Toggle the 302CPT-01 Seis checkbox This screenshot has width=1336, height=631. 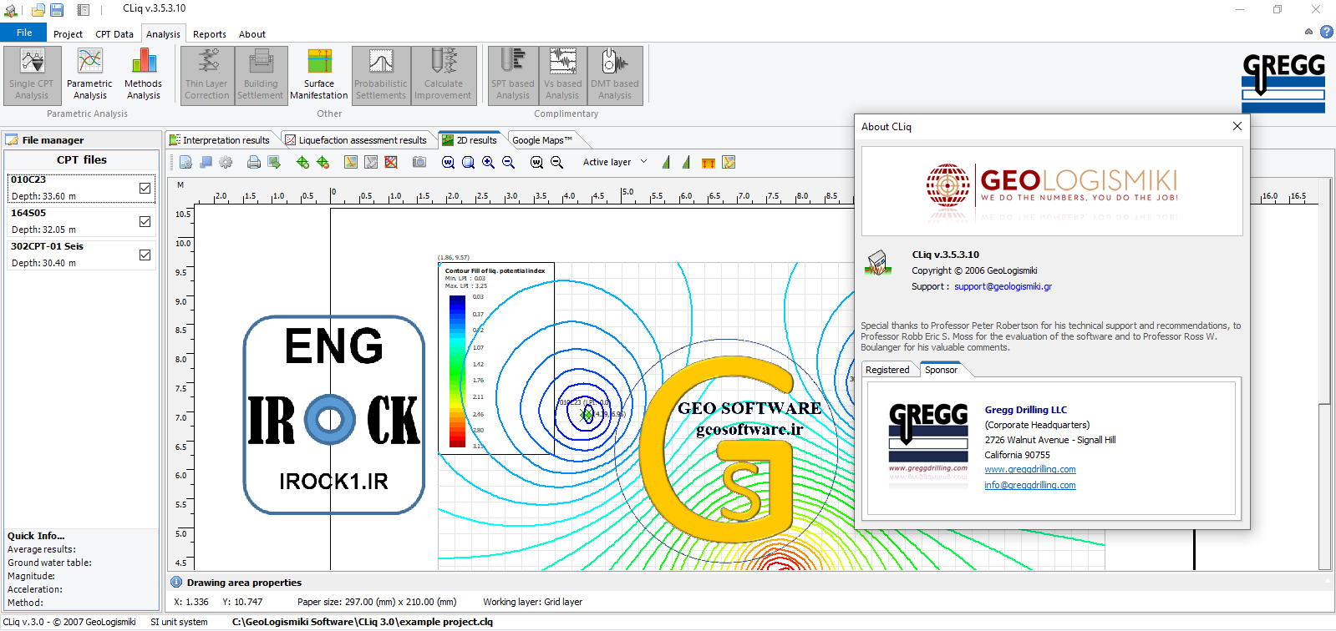pos(145,255)
